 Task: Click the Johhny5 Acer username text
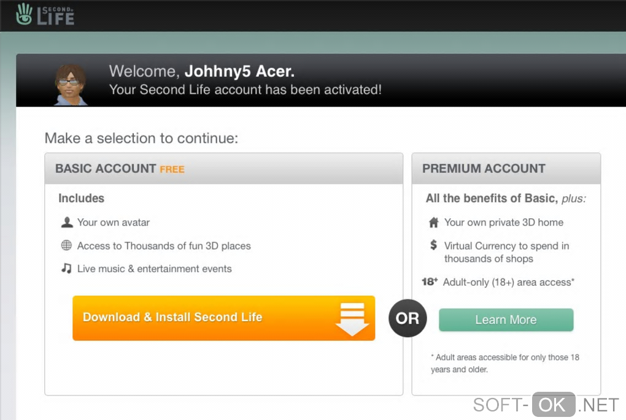click(239, 72)
